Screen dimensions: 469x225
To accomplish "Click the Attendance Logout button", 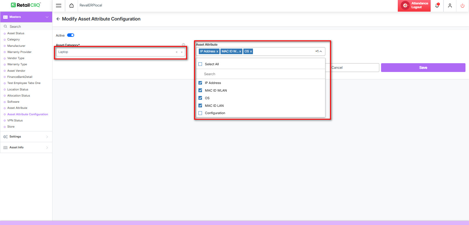I will 414,6.
